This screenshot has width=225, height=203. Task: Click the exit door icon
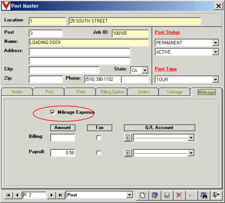click(216, 195)
